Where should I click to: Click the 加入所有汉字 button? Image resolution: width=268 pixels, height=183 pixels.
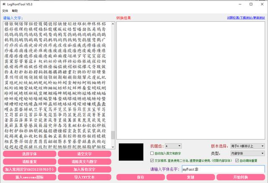[x=85, y=169]
